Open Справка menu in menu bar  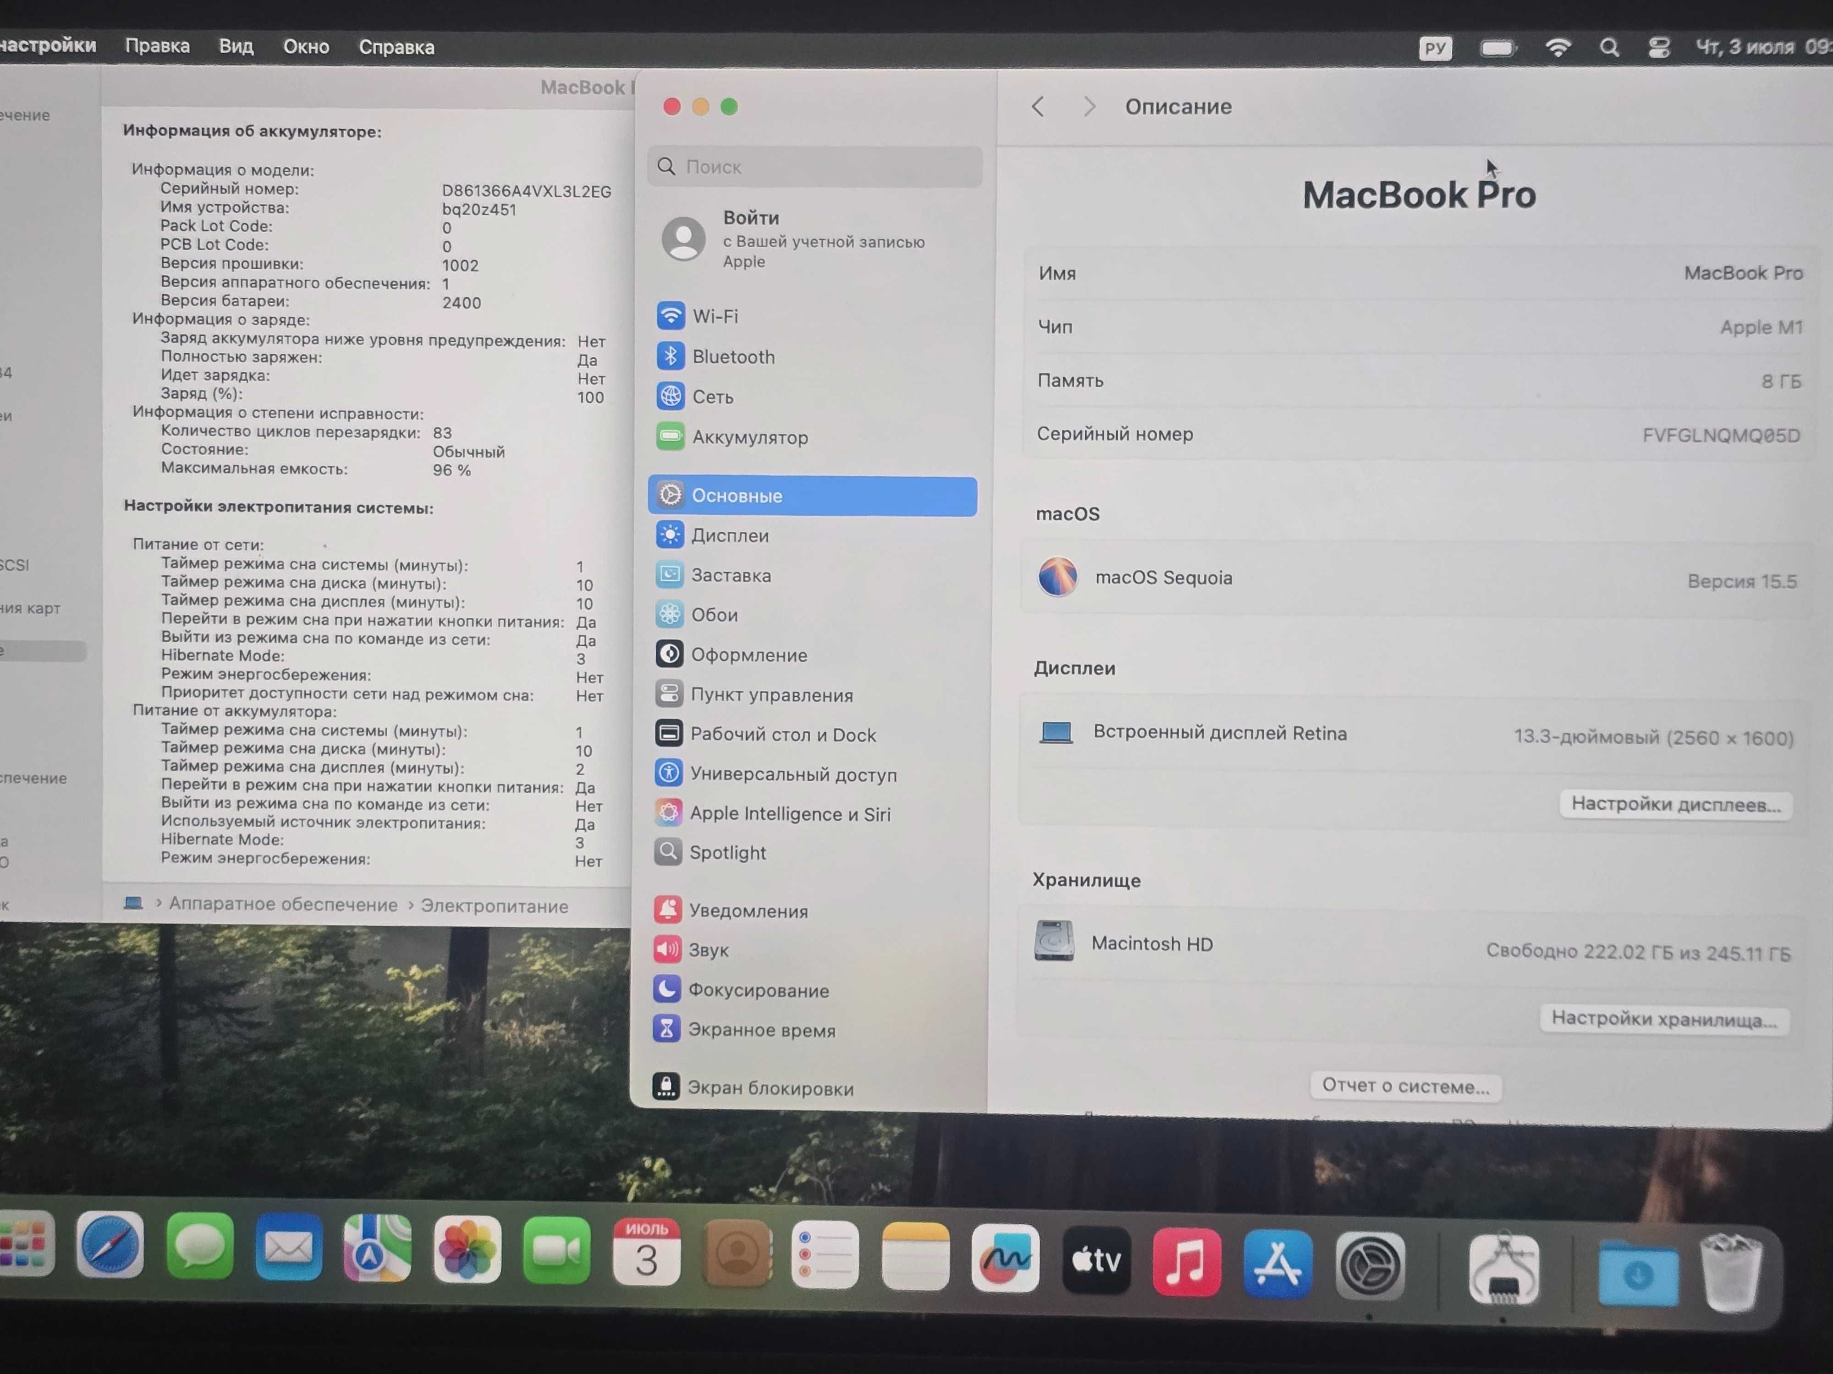point(396,47)
